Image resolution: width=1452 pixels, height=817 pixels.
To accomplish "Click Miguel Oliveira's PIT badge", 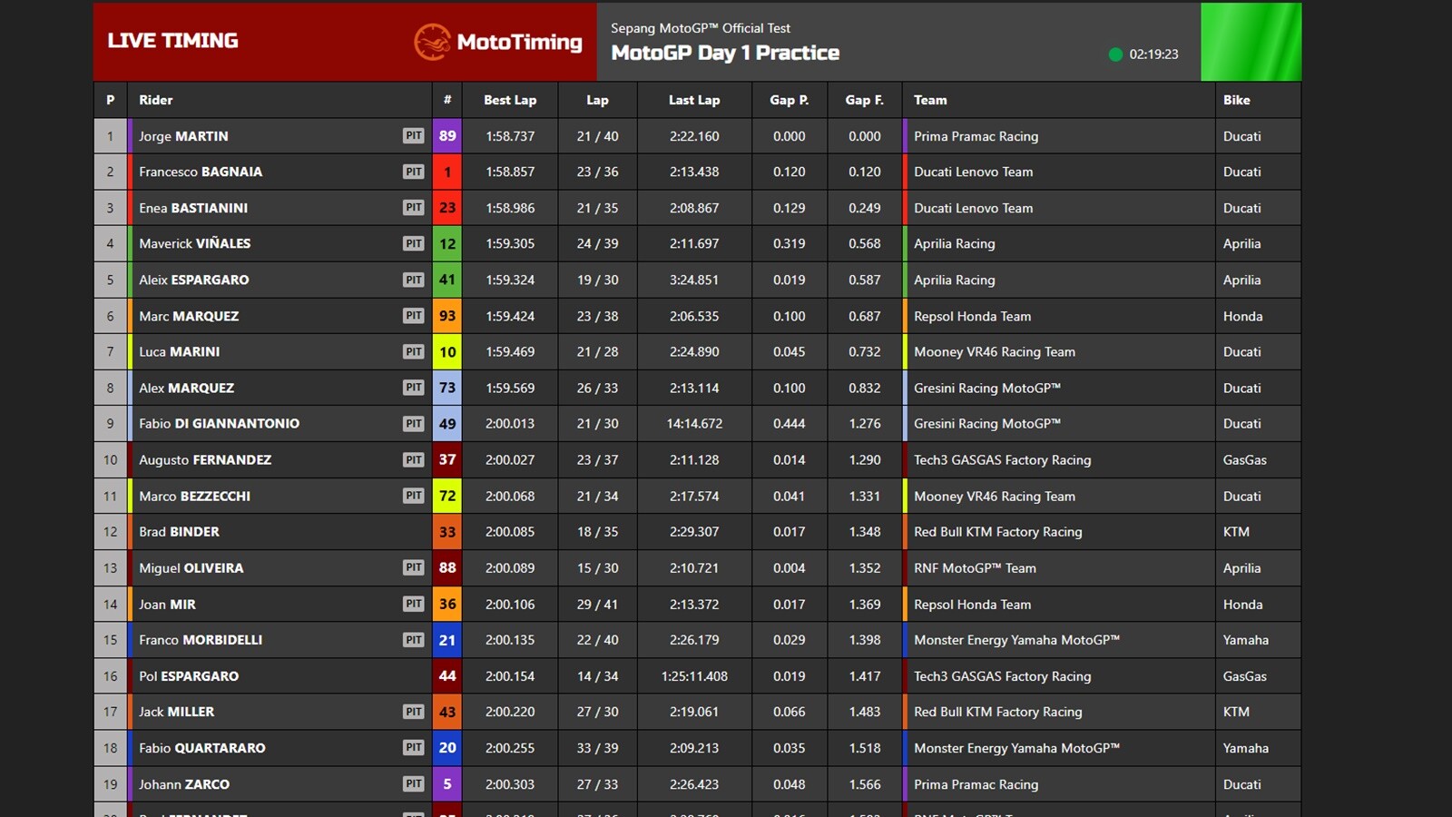I will [x=414, y=568].
